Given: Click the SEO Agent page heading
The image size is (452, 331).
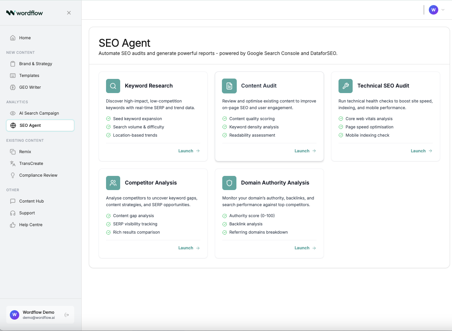Looking at the screenshot, I should click(x=124, y=43).
